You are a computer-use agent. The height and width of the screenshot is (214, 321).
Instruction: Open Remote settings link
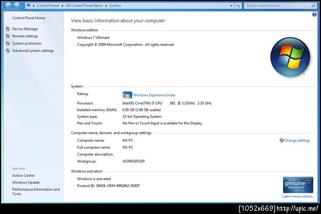click(25, 36)
